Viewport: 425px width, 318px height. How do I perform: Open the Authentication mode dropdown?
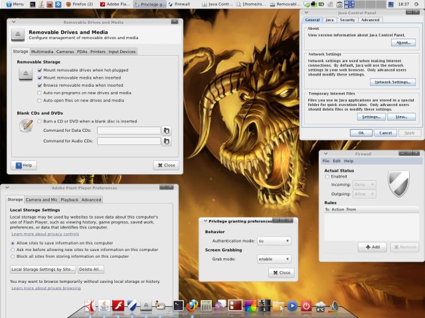(274, 240)
